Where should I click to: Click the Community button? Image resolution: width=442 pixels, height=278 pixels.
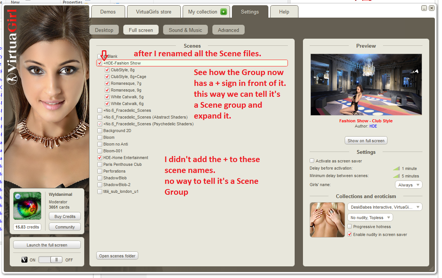(x=65, y=227)
